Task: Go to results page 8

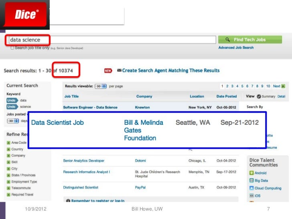Action: coord(257,86)
